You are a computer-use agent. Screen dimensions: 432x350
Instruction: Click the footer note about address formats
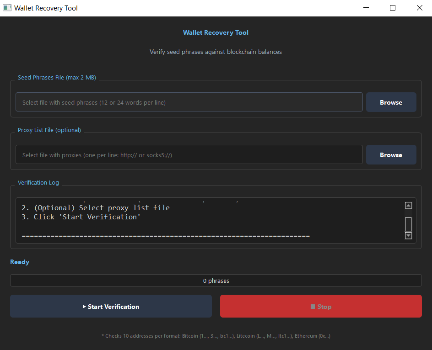(x=216, y=336)
